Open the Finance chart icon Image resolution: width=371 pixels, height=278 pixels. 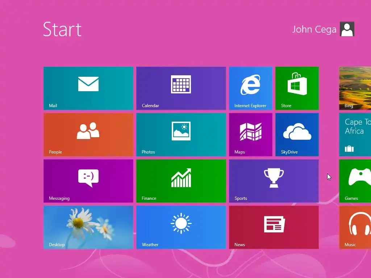point(181,178)
